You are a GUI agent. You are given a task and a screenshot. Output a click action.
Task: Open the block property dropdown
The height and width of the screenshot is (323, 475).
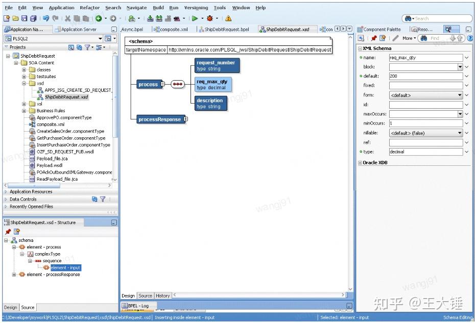point(460,67)
